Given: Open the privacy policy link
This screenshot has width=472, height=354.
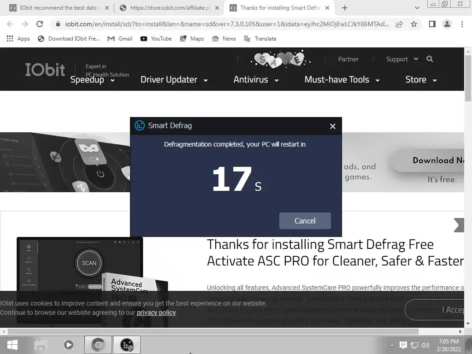Looking at the screenshot, I should coord(156,313).
